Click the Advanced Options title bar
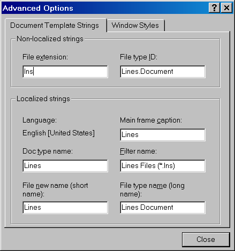235x251 pixels. (x=104, y=8)
